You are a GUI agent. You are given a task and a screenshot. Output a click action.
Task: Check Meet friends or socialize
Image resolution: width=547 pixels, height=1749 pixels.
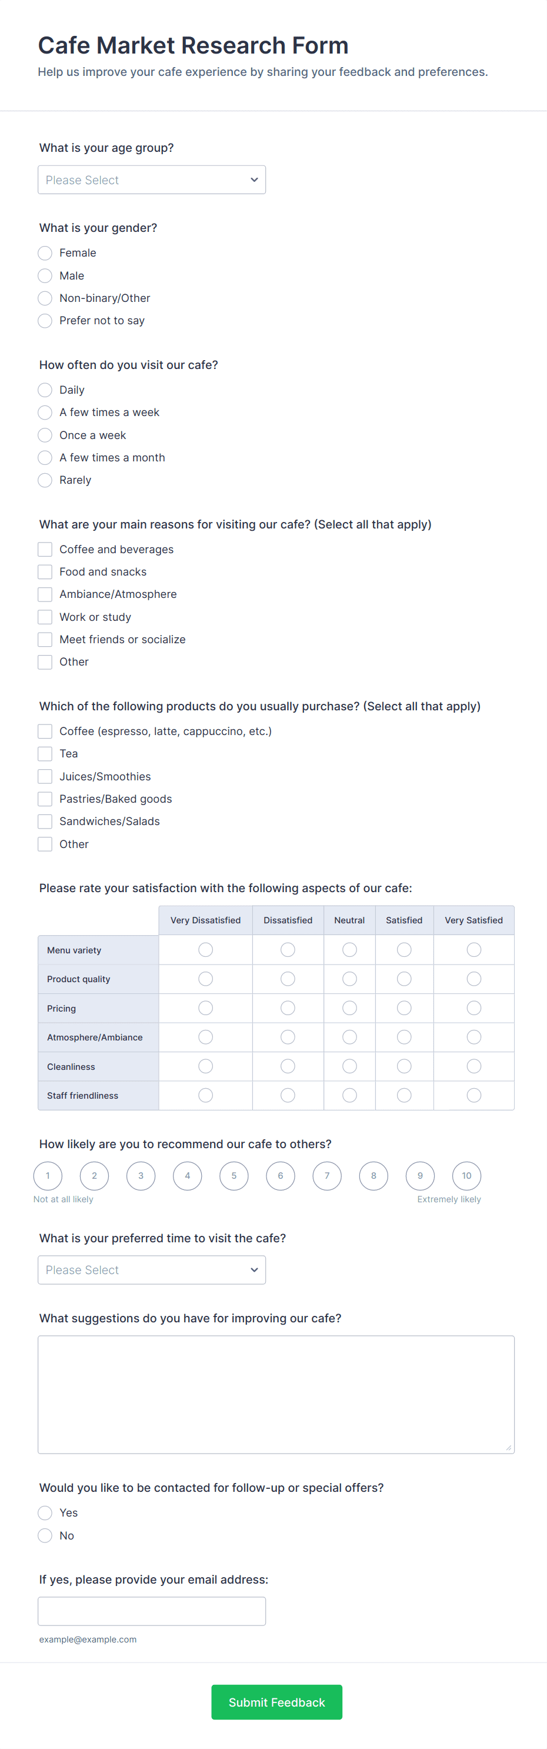click(45, 640)
